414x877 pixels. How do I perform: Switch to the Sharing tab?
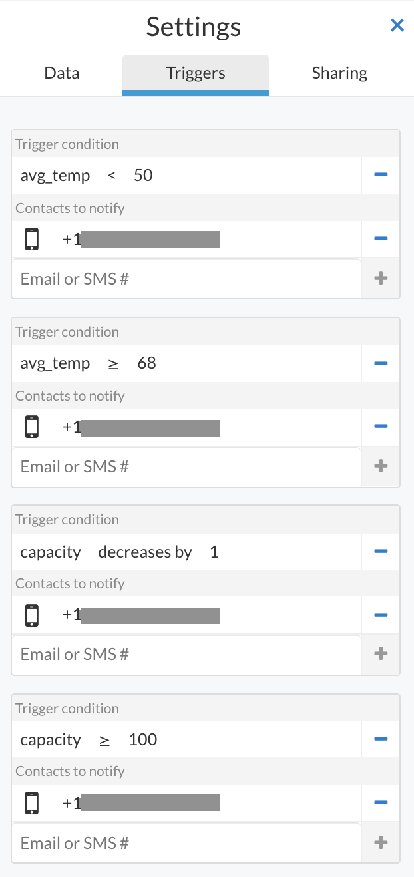point(339,73)
